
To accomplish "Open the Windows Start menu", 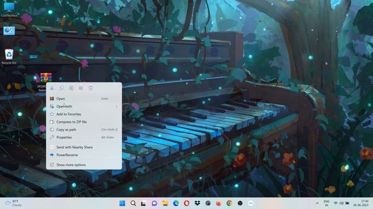I will click(x=122, y=203).
